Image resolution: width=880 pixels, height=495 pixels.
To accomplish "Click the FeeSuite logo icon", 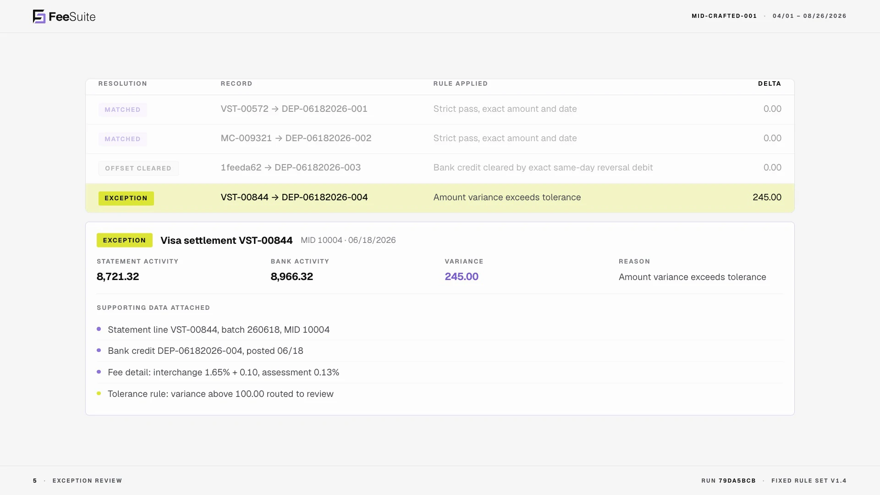I will [x=39, y=16].
